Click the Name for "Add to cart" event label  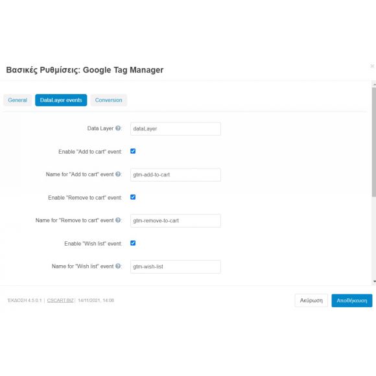[80, 174]
